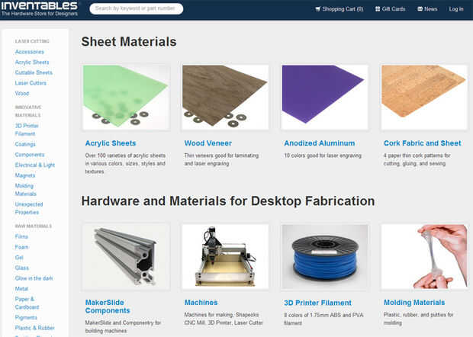Open the Acrylic Sheets title link

[x=111, y=143]
